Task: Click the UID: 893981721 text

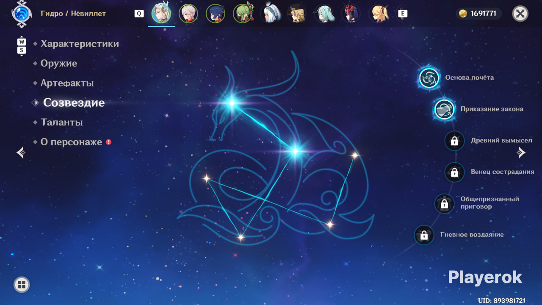Action: [x=502, y=300]
